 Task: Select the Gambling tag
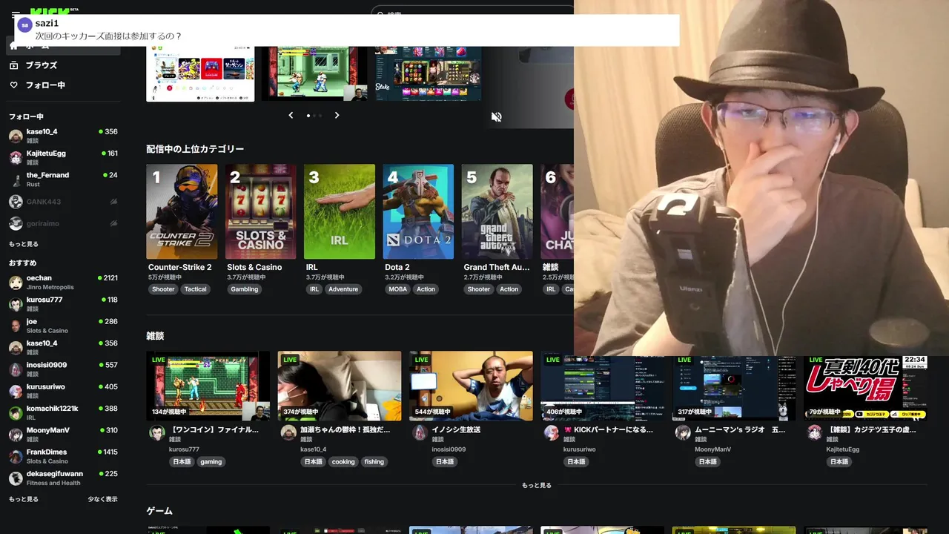click(245, 289)
